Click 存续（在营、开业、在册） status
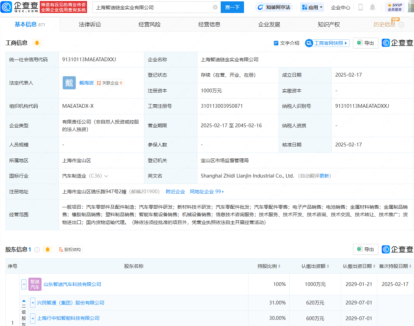414x326 pixels. point(228,75)
